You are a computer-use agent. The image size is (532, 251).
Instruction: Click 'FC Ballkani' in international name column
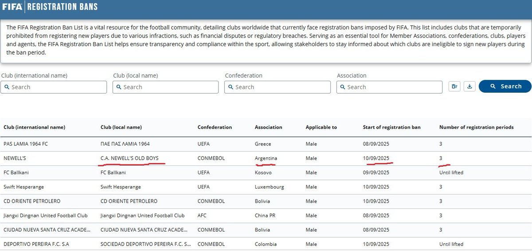point(16,173)
